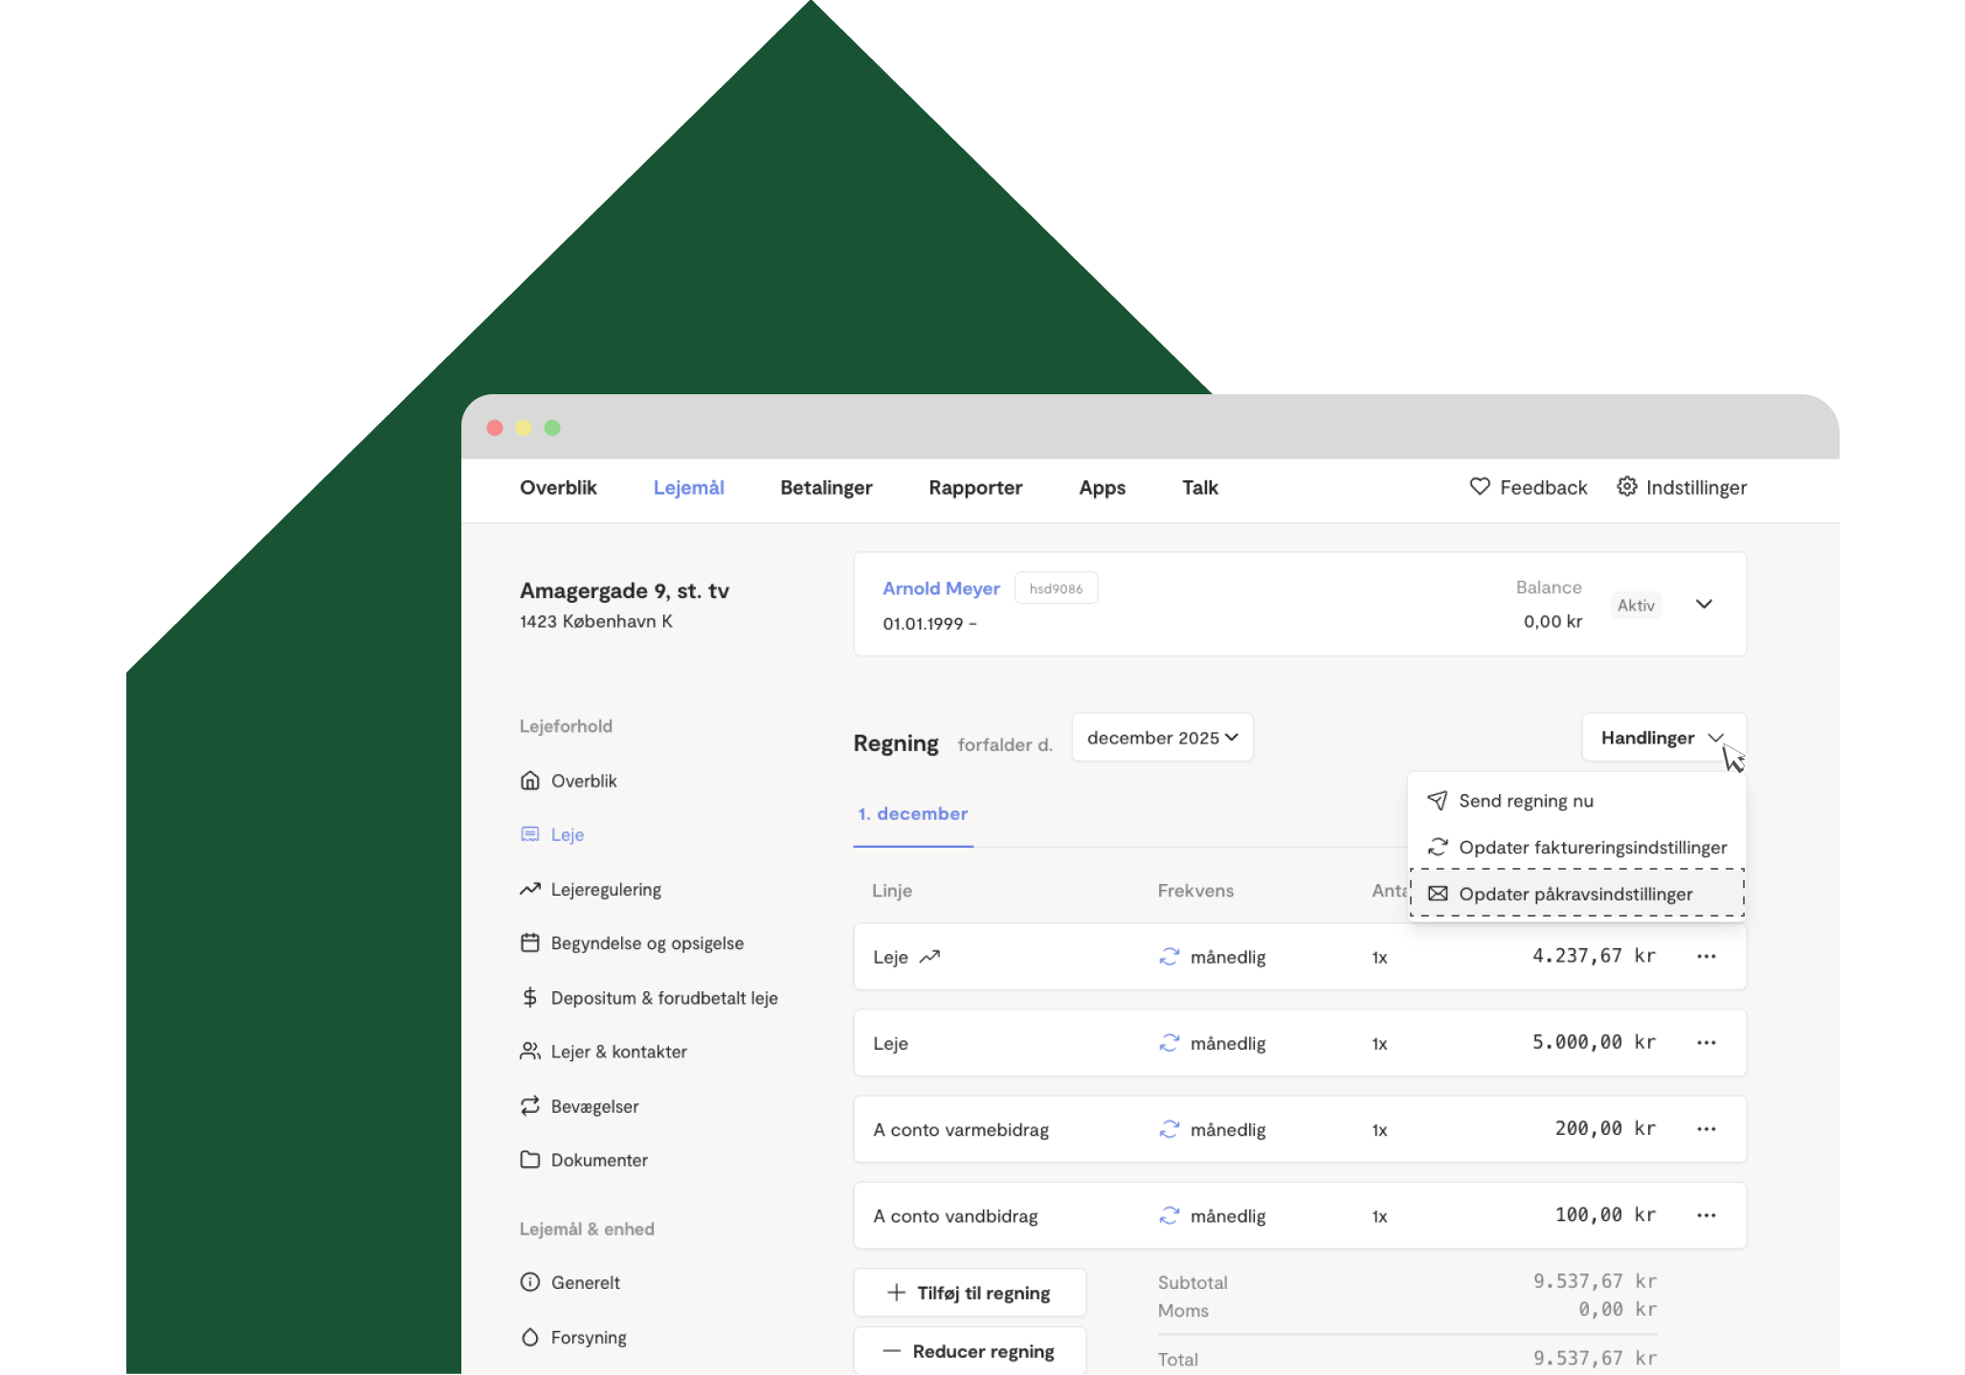Screen dimensions: 1965x1375
Task: Click the paper plane icon for Send regning nu
Action: 1437,800
